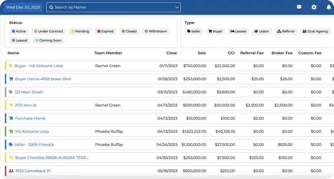The width and height of the screenshot is (334, 179).
Task: Click the red dual agency icon beside 8123 Camelback Pl
Action: [x=11, y=171]
